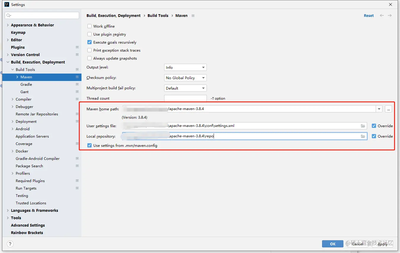
Task: Go back with the left arrow icon
Action: (382, 15)
